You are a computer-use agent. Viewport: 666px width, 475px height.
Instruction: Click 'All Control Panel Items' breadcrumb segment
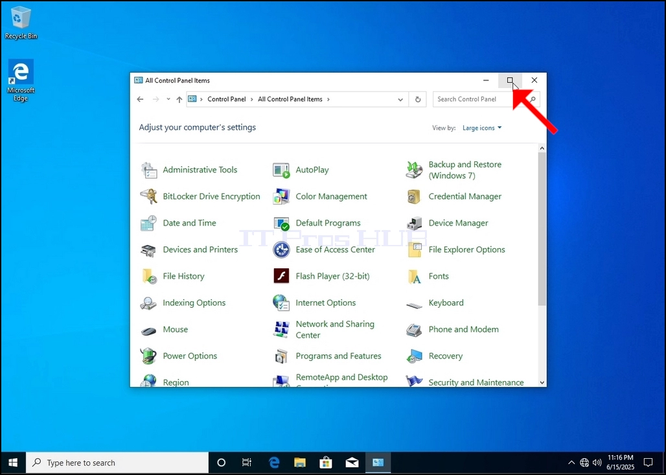click(290, 99)
